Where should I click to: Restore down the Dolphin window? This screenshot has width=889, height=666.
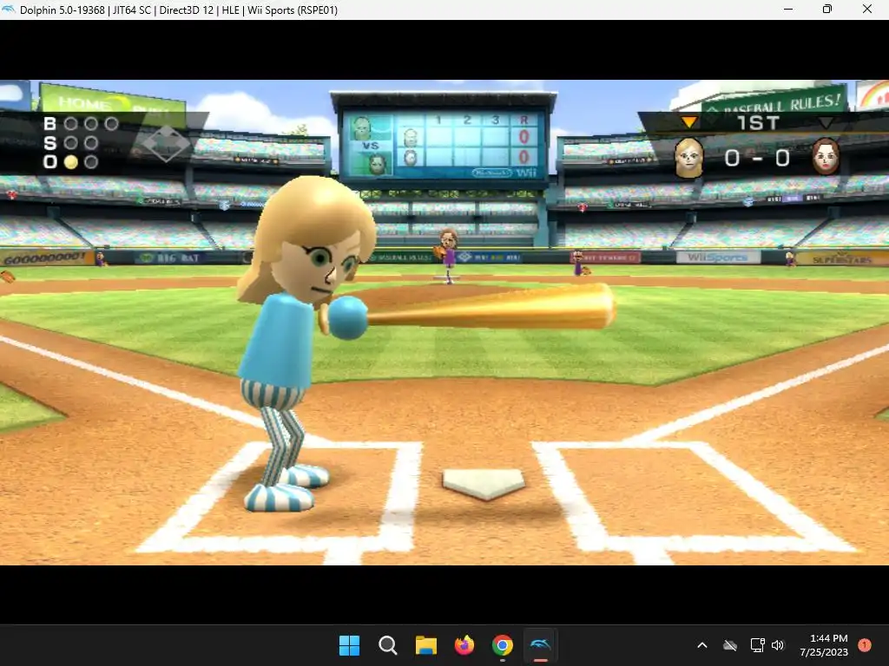click(827, 9)
